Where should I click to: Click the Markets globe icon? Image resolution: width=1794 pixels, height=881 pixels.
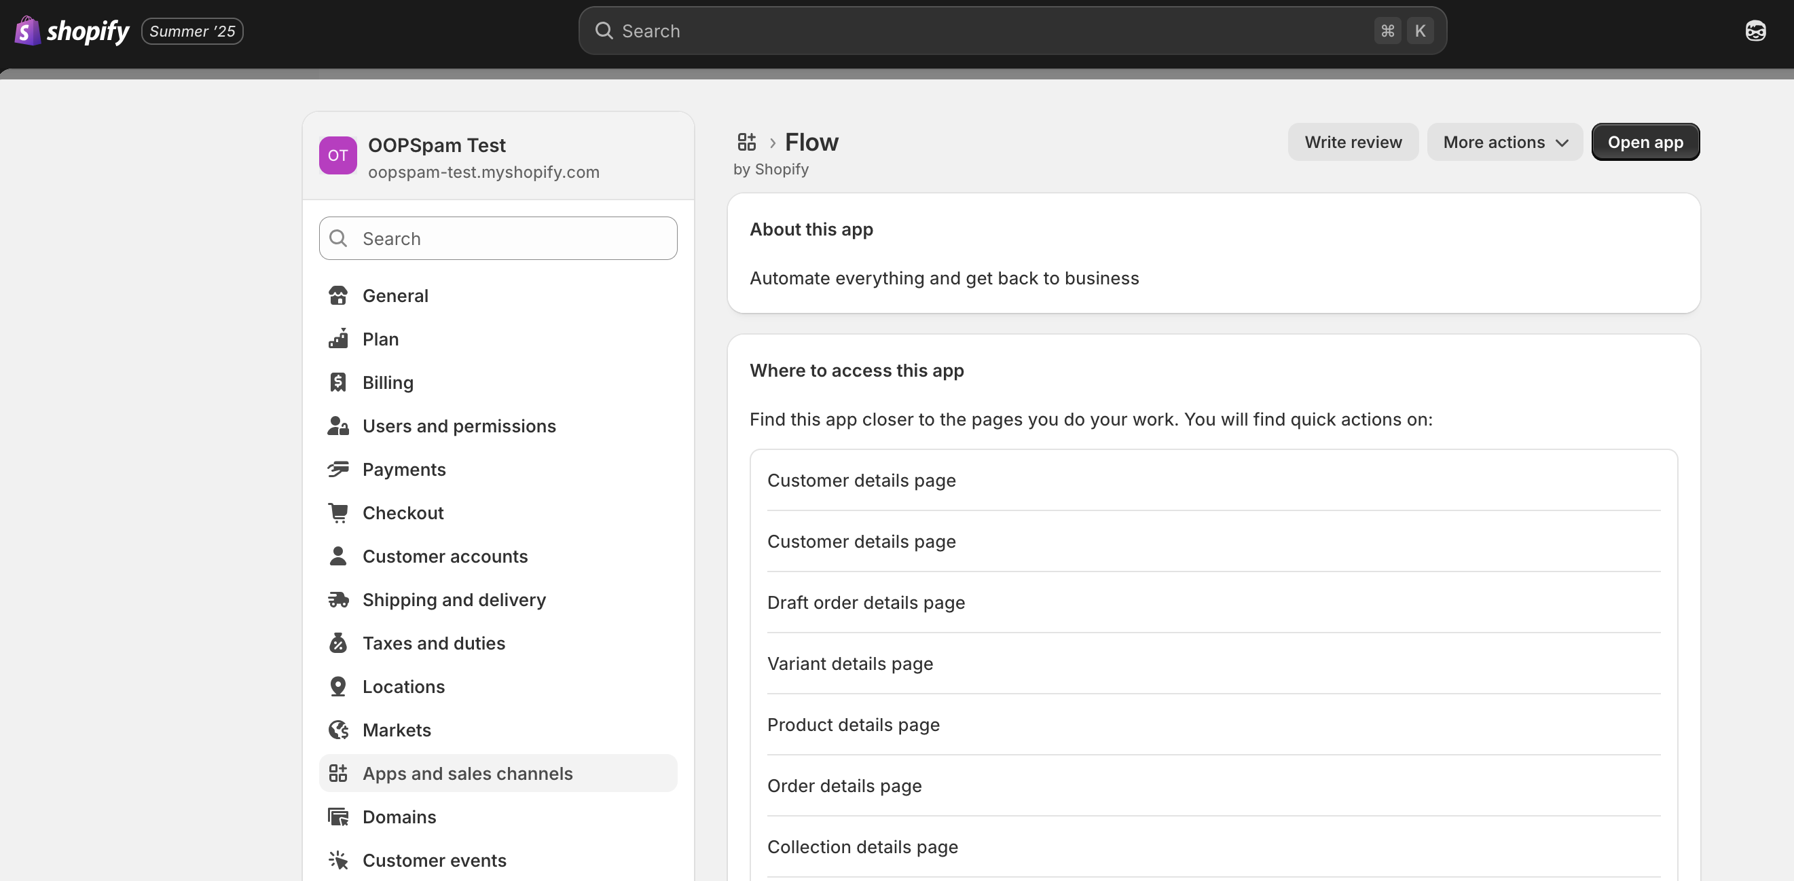[337, 730]
